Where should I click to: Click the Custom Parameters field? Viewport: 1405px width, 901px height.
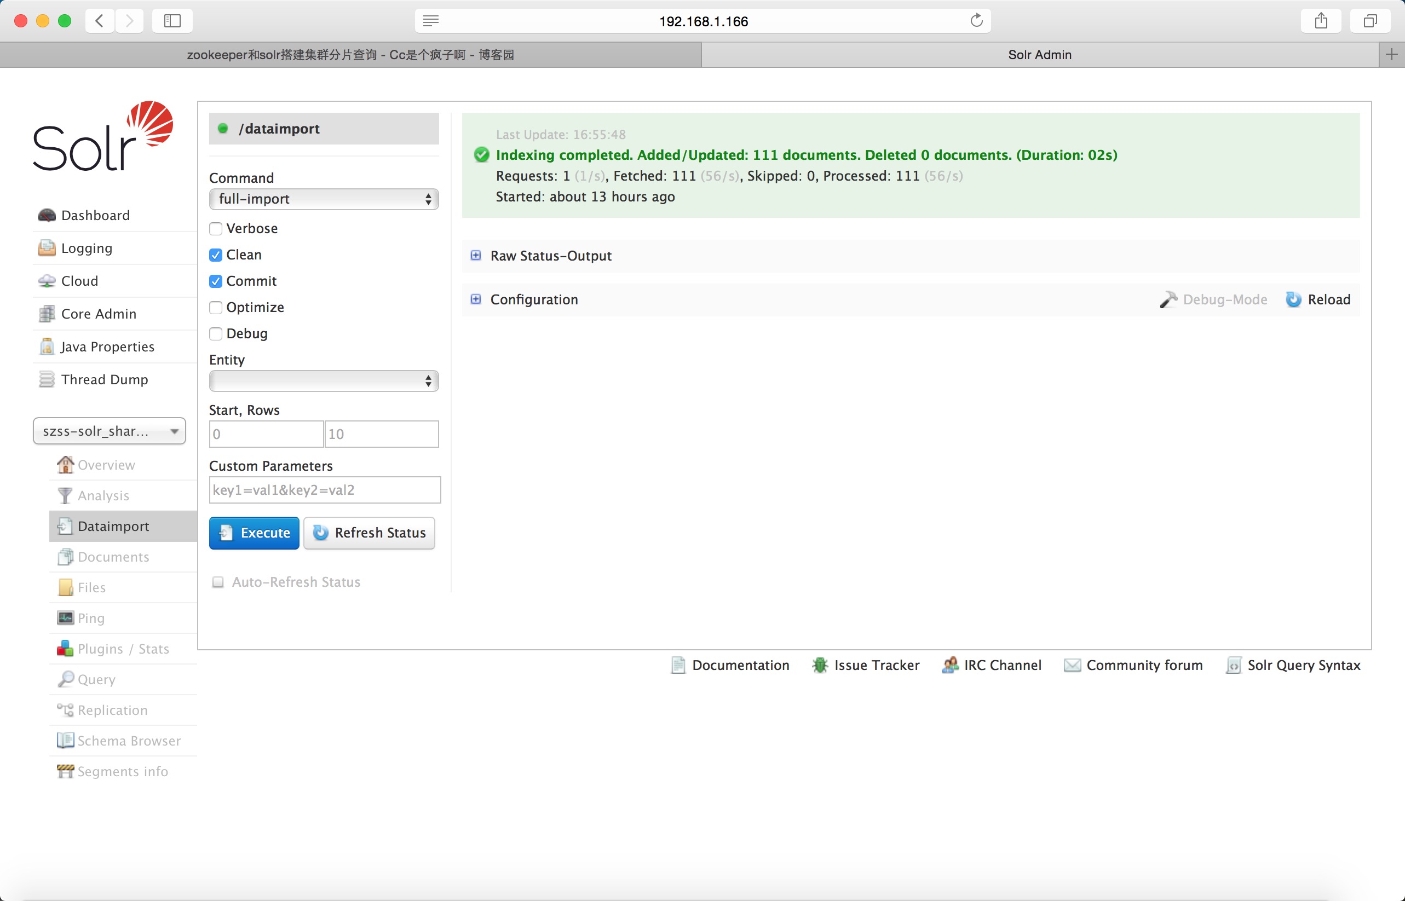click(325, 490)
